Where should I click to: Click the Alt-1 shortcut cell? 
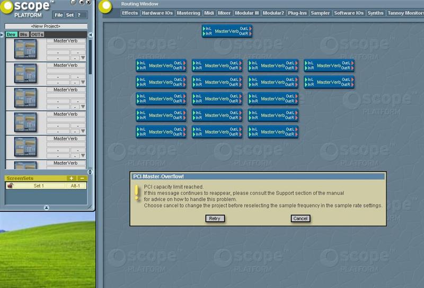pos(75,186)
